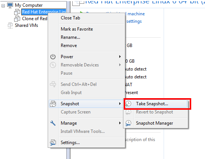This screenshot has height=159, width=205.
Task: Click the Power icon in context menu
Action: 53,57
